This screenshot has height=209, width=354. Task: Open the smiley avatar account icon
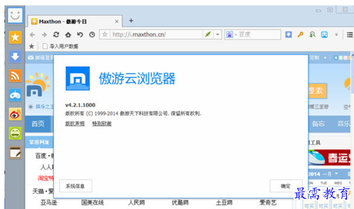pyautogui.click(x=15, y=15)
